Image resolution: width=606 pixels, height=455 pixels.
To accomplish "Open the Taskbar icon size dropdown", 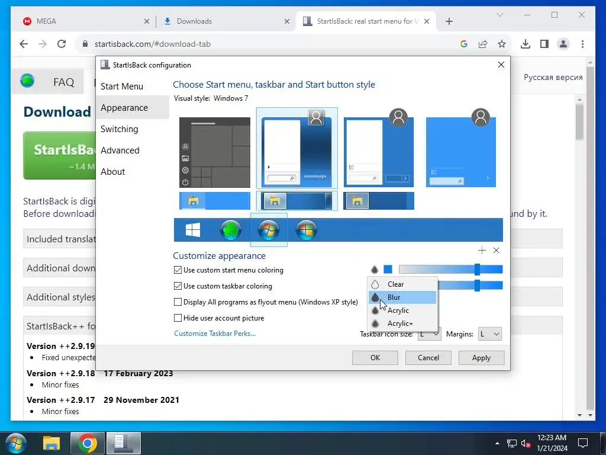I will pyautogui.click(x=429, y=334).
